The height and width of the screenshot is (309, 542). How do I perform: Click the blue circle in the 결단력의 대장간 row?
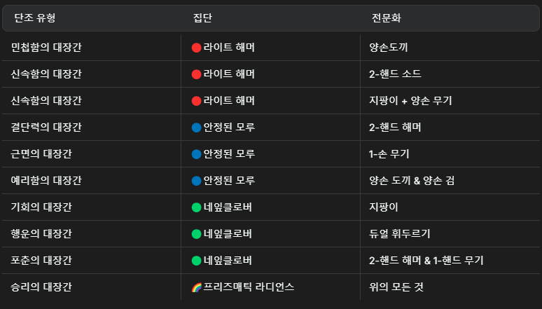(x=196, y=128)
